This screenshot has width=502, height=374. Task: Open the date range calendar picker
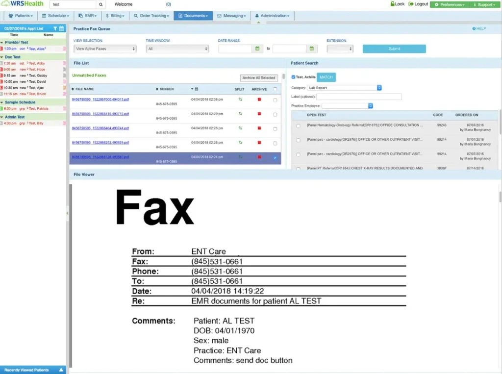click(257, 49)
